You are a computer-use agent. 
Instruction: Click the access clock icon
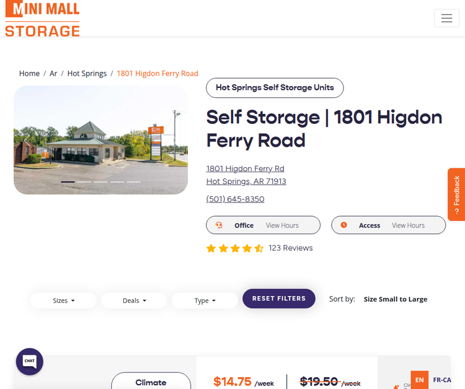(344, 225)
